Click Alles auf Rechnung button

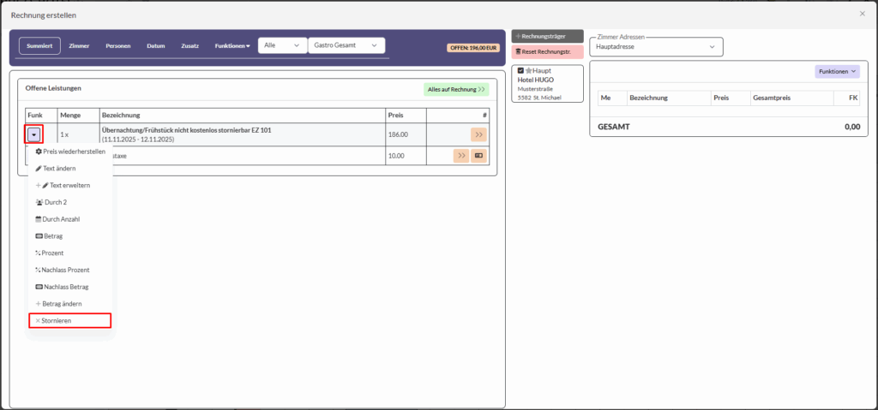456,90
